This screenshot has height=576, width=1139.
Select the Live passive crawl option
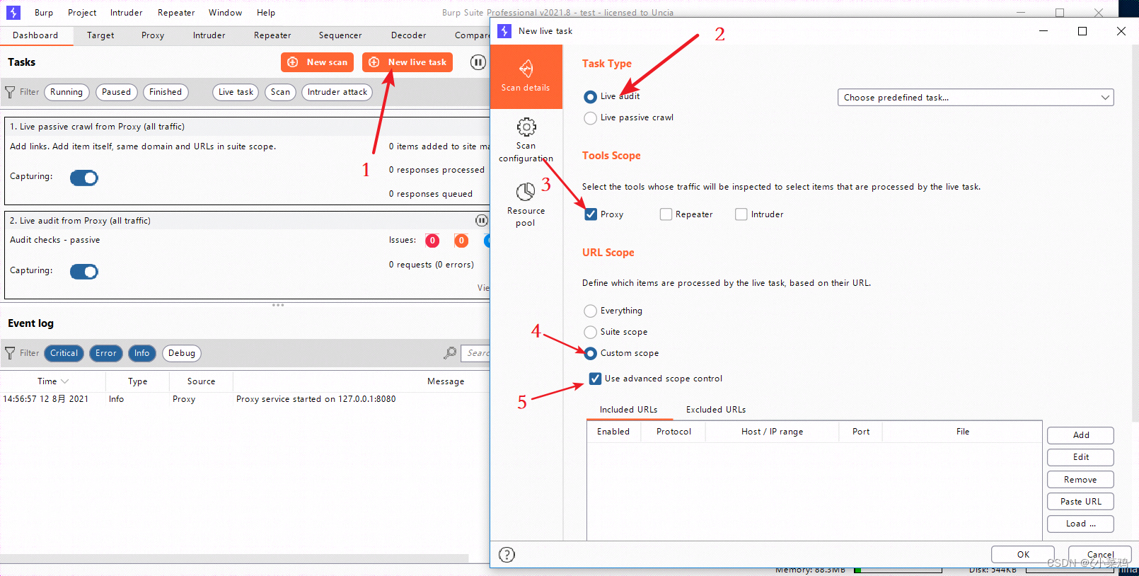click(590, 118)
